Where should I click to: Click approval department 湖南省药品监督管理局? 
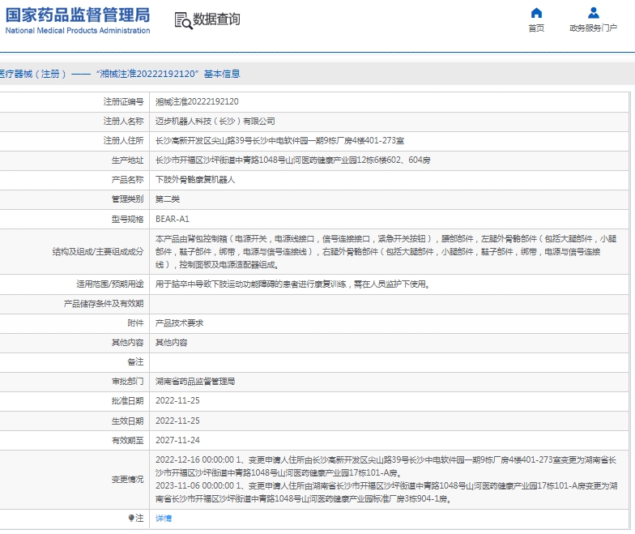pos(195,381)
